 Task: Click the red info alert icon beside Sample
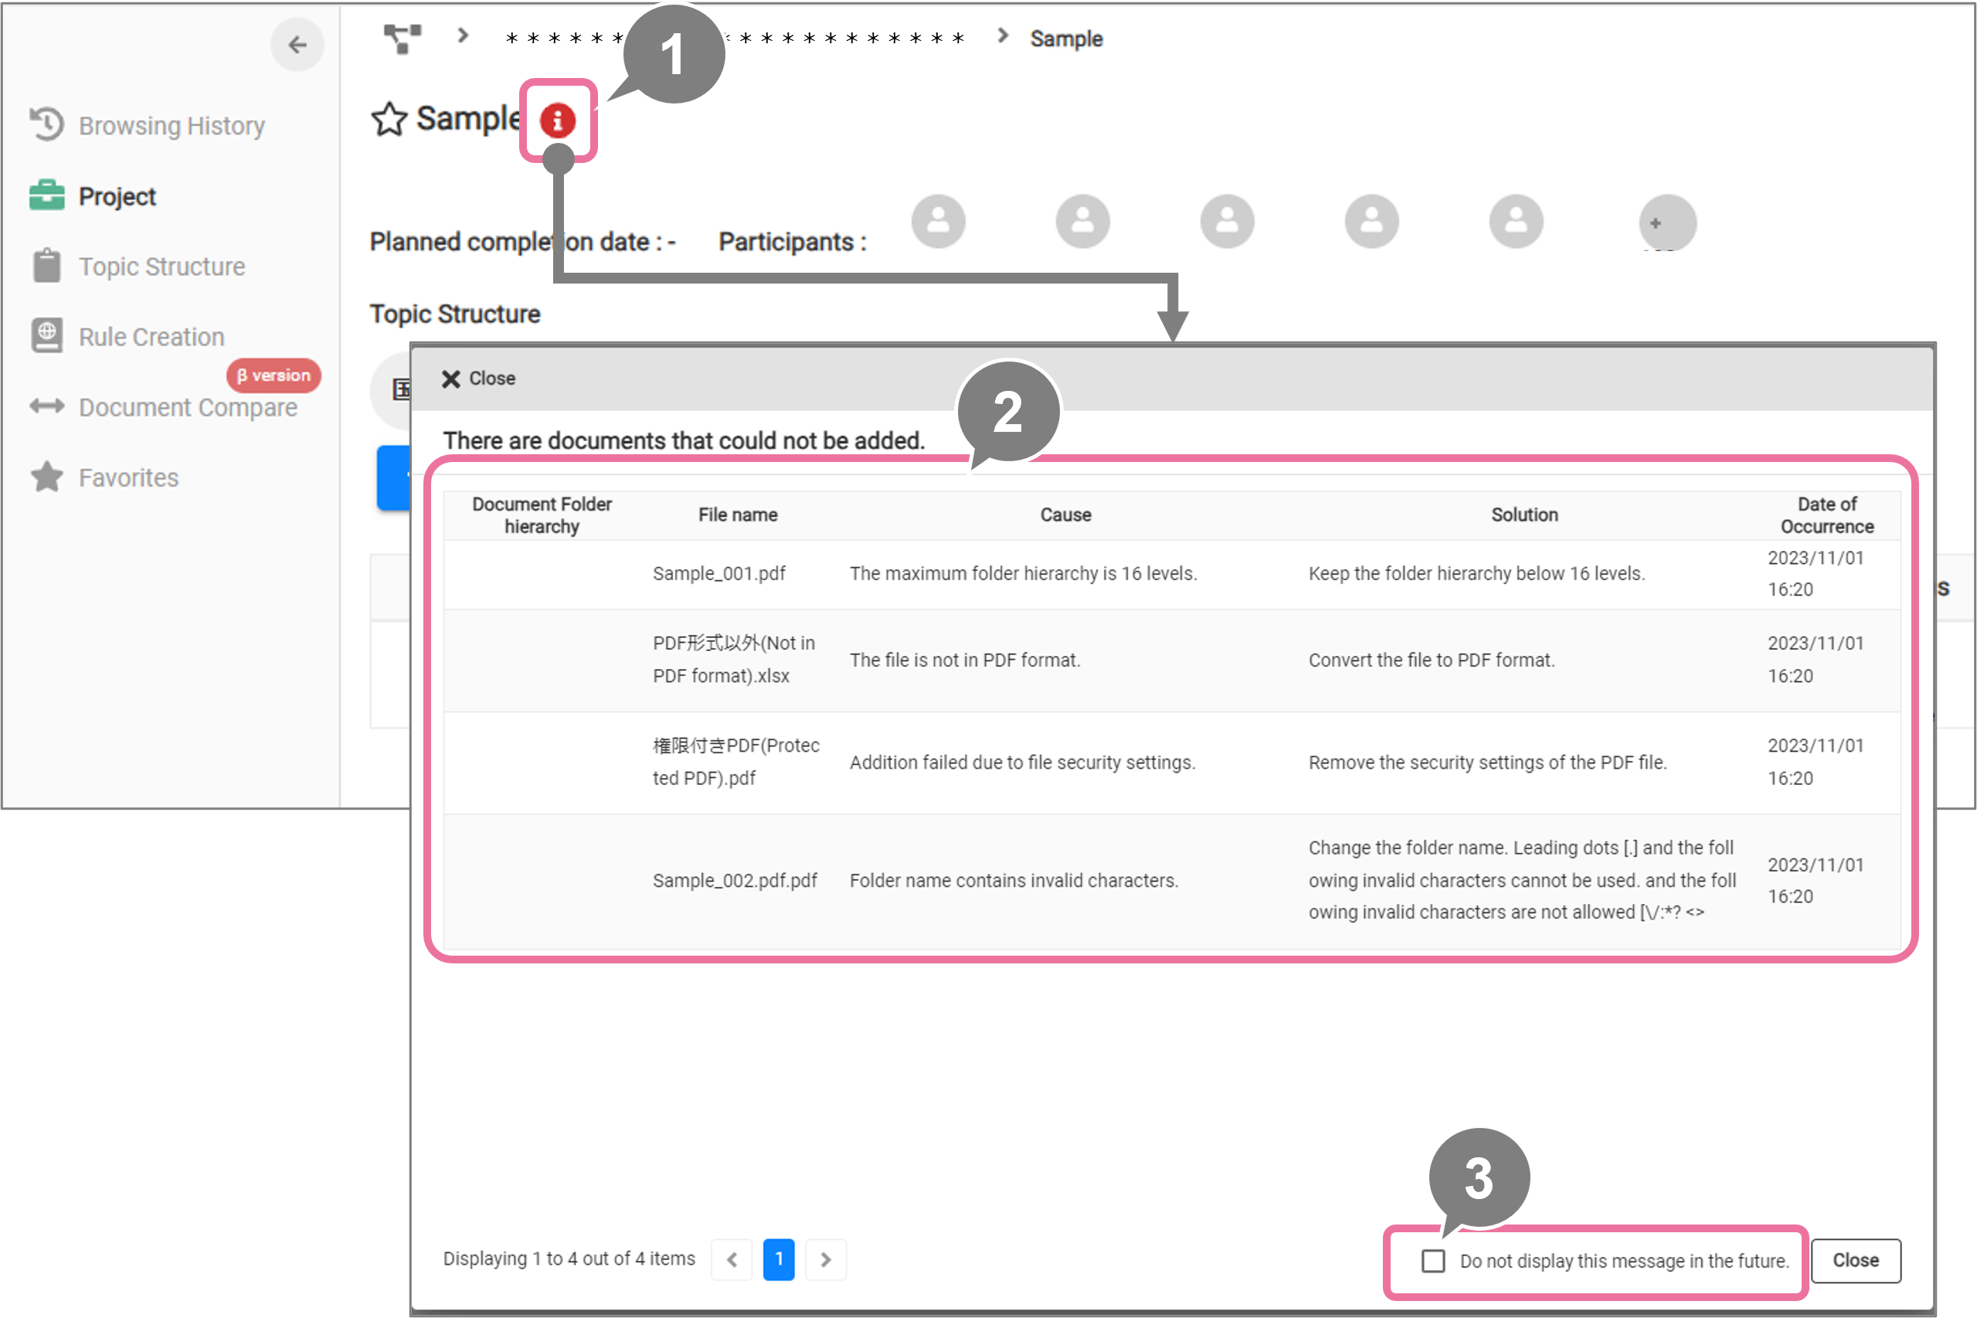pyautogui.click(x=557, y=121)
